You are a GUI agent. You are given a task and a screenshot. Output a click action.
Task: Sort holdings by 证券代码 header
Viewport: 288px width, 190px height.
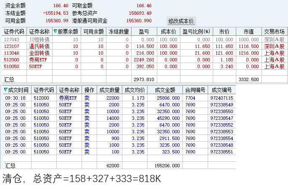(14, 32)
